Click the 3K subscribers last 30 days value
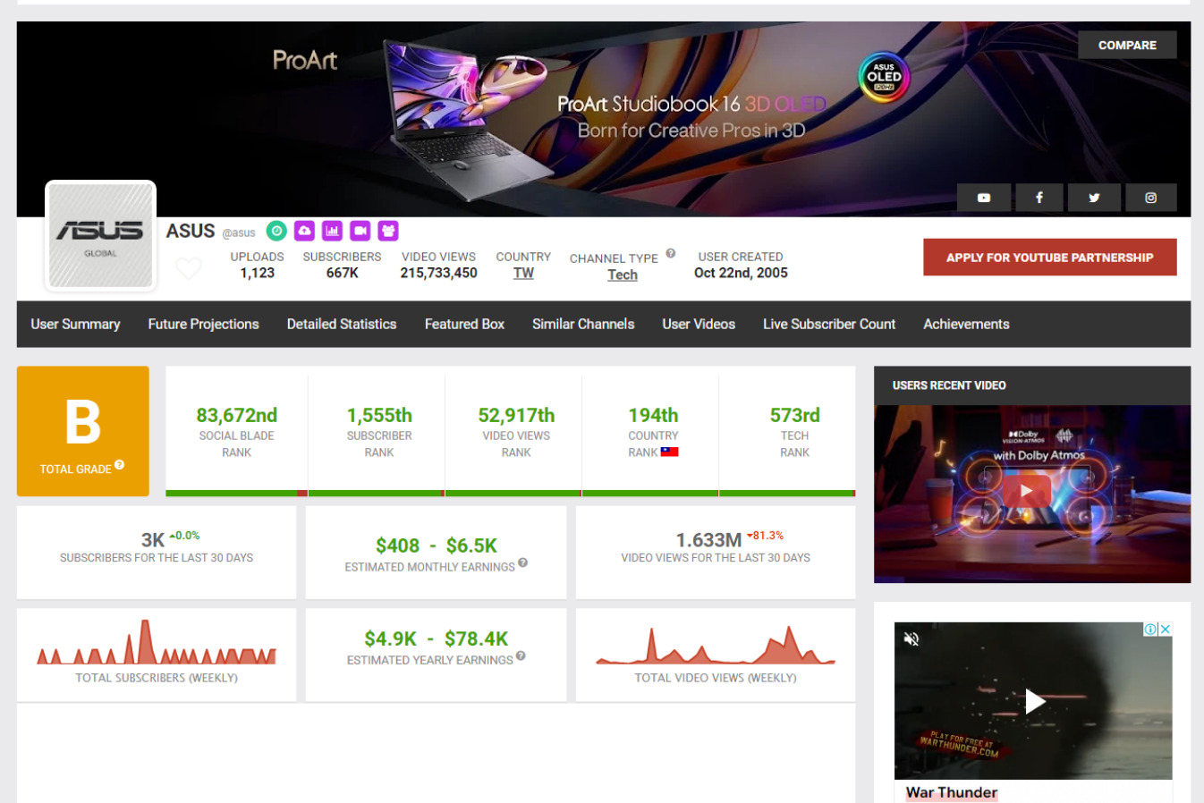This screenshot has width=1204, height=803. click(152, 540)
